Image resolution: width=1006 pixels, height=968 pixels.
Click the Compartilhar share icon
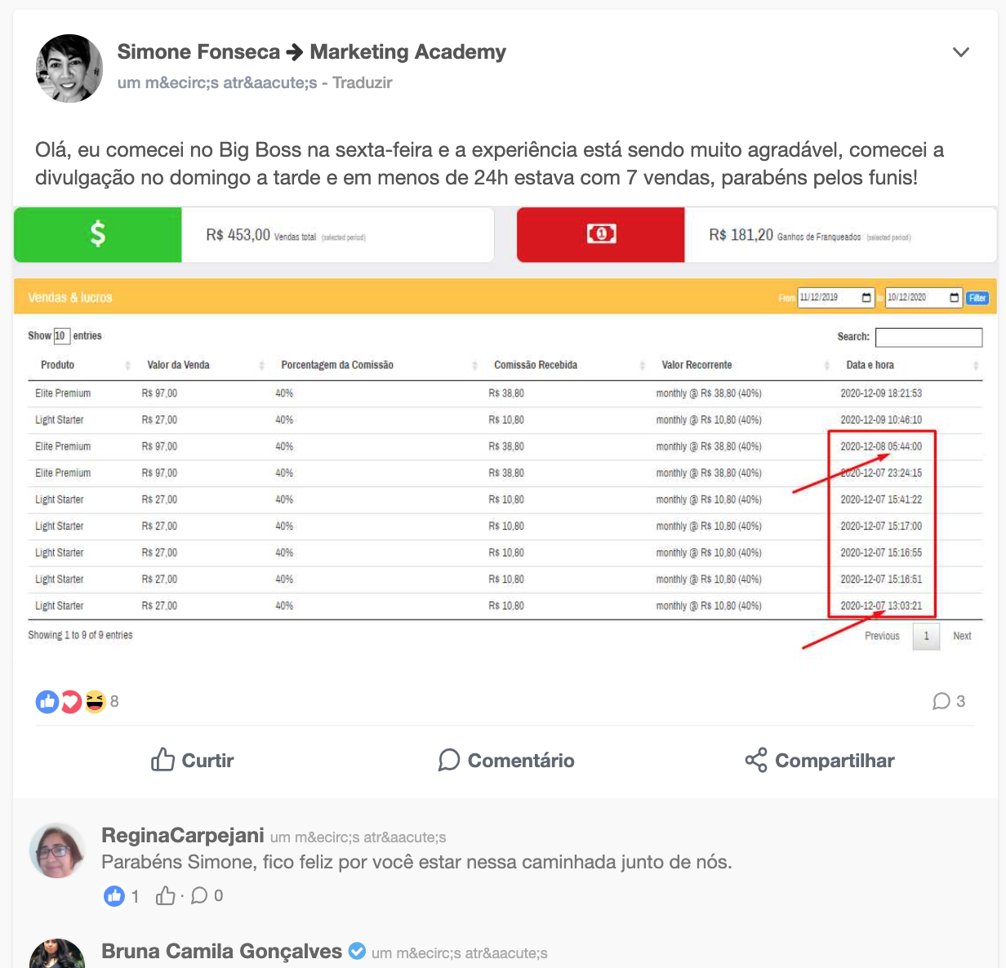coord(756,760)
